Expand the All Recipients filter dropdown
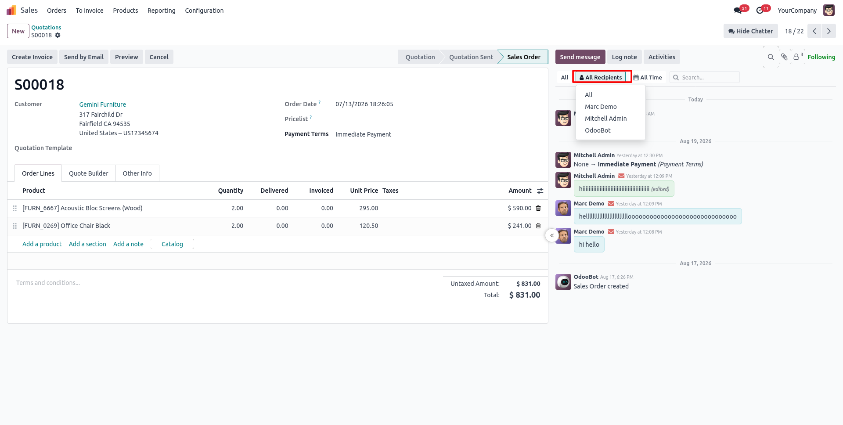Screen dimensions: 843x425 [601, 77]
